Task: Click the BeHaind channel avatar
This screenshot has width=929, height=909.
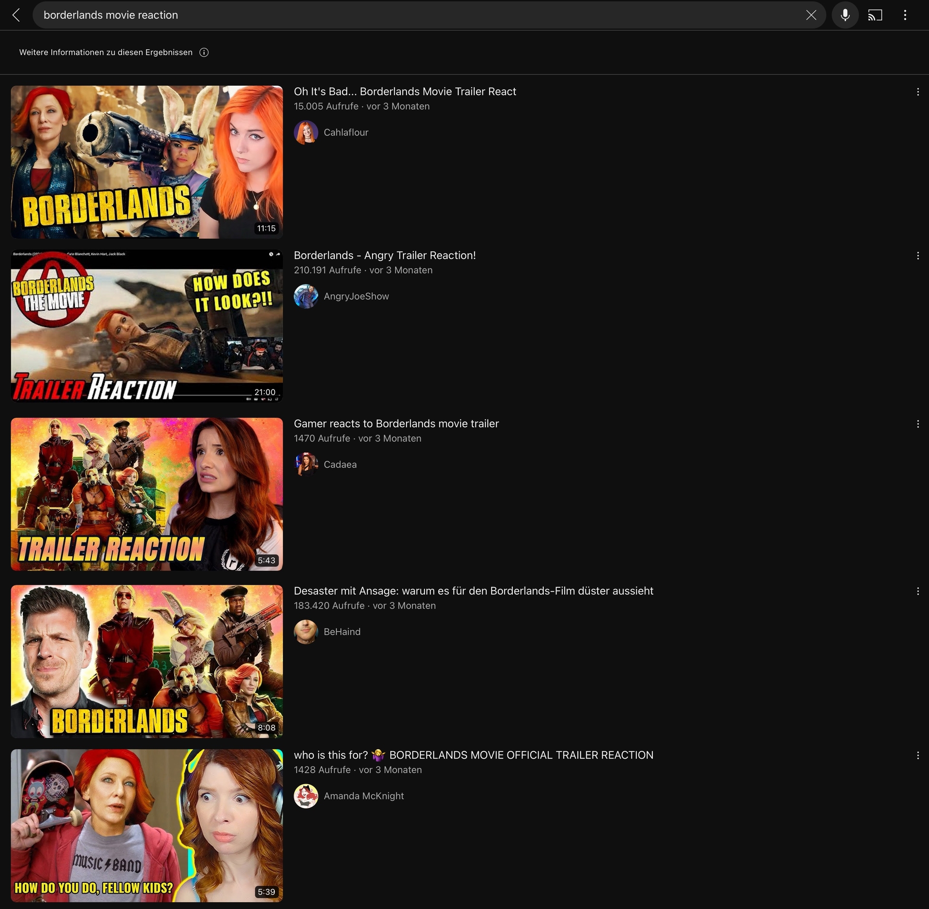Action: coord(306,632)
